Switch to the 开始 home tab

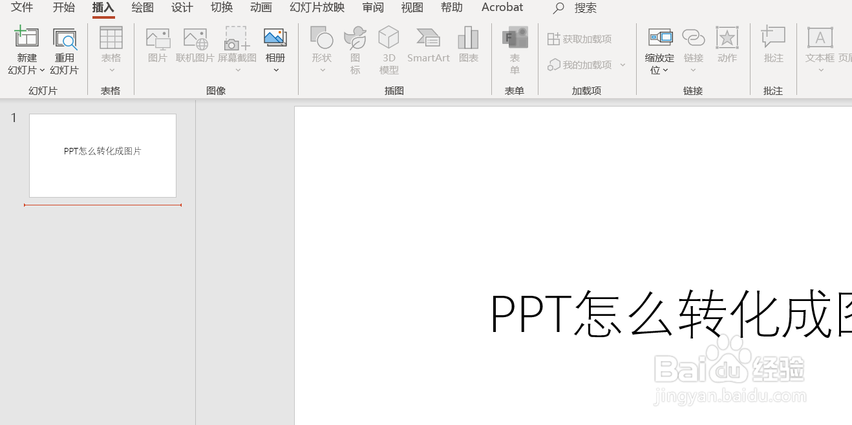pos(63,8)
